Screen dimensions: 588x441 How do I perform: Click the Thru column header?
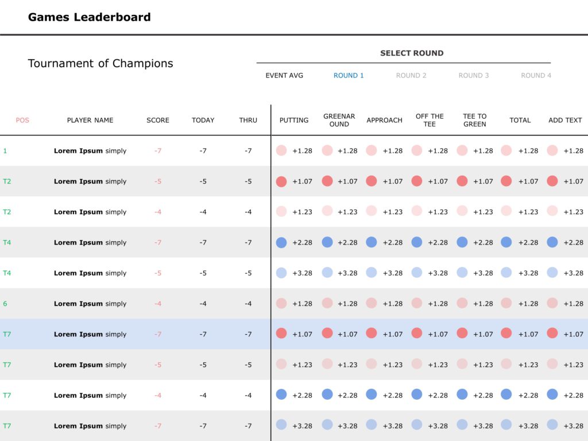click(x=248, y=120)
